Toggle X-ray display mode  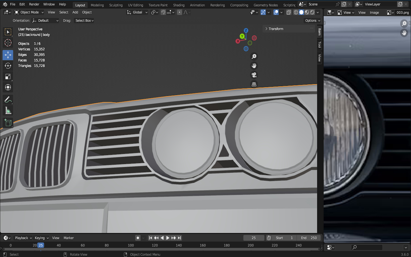289,12
